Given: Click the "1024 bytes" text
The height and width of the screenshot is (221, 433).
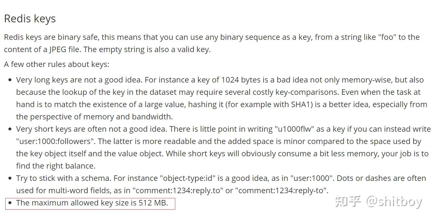Looking at the screenshot, I should coord(241,80).
